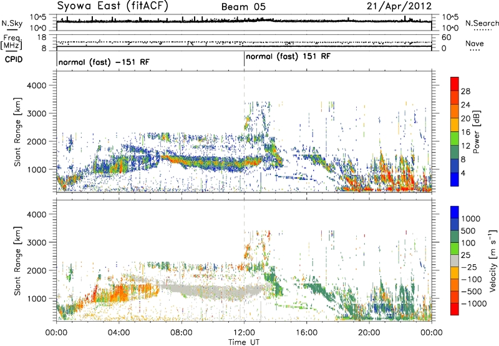Select the 'Slant Range [km]' label of the power panel
This screenshot has width=499, height=346.
point(17,132)
